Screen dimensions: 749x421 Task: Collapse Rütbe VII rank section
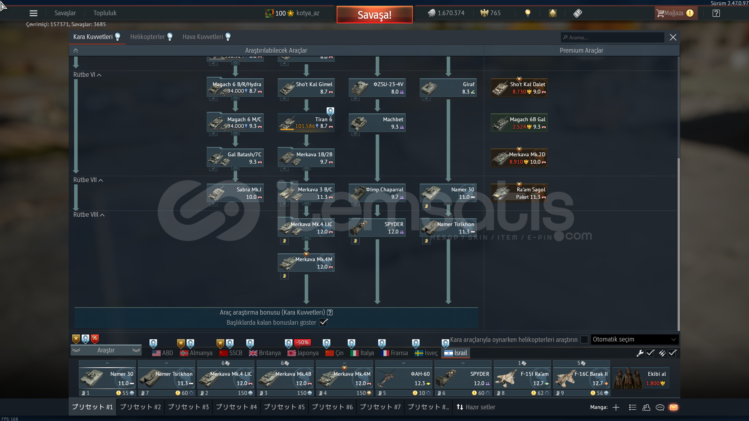88,180
